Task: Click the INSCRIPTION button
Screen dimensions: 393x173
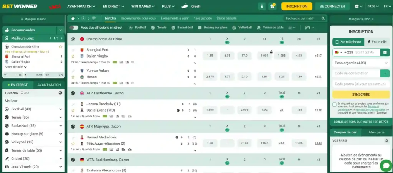Action: coord(297,6)
